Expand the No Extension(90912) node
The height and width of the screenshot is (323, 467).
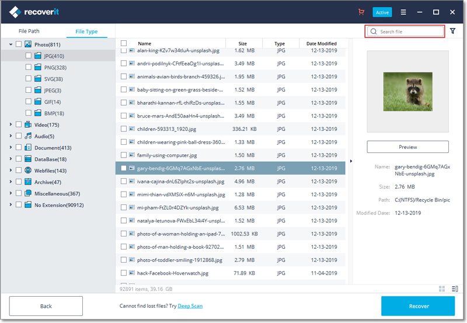(11, 204)
